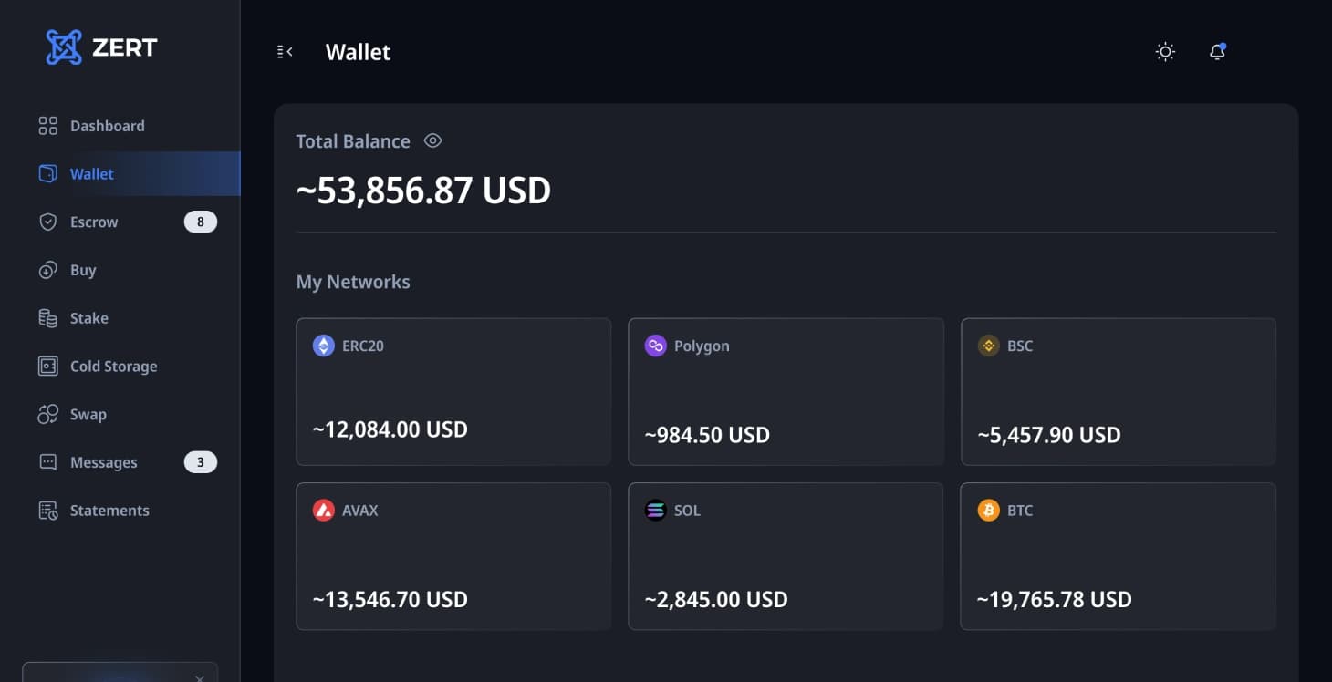Select the Escrow shield icon in sidebar
1332x682 pixels.
point(48,222)
